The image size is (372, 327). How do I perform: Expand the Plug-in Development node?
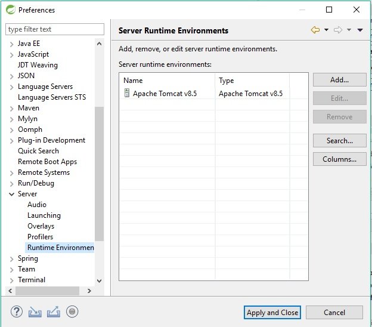click(x=12, y=141)
